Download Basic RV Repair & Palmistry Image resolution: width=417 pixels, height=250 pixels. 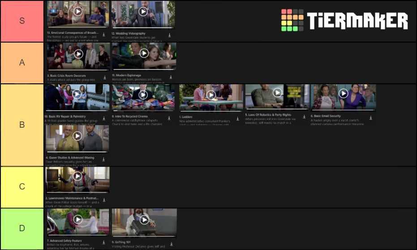click(x=104, y=118)
